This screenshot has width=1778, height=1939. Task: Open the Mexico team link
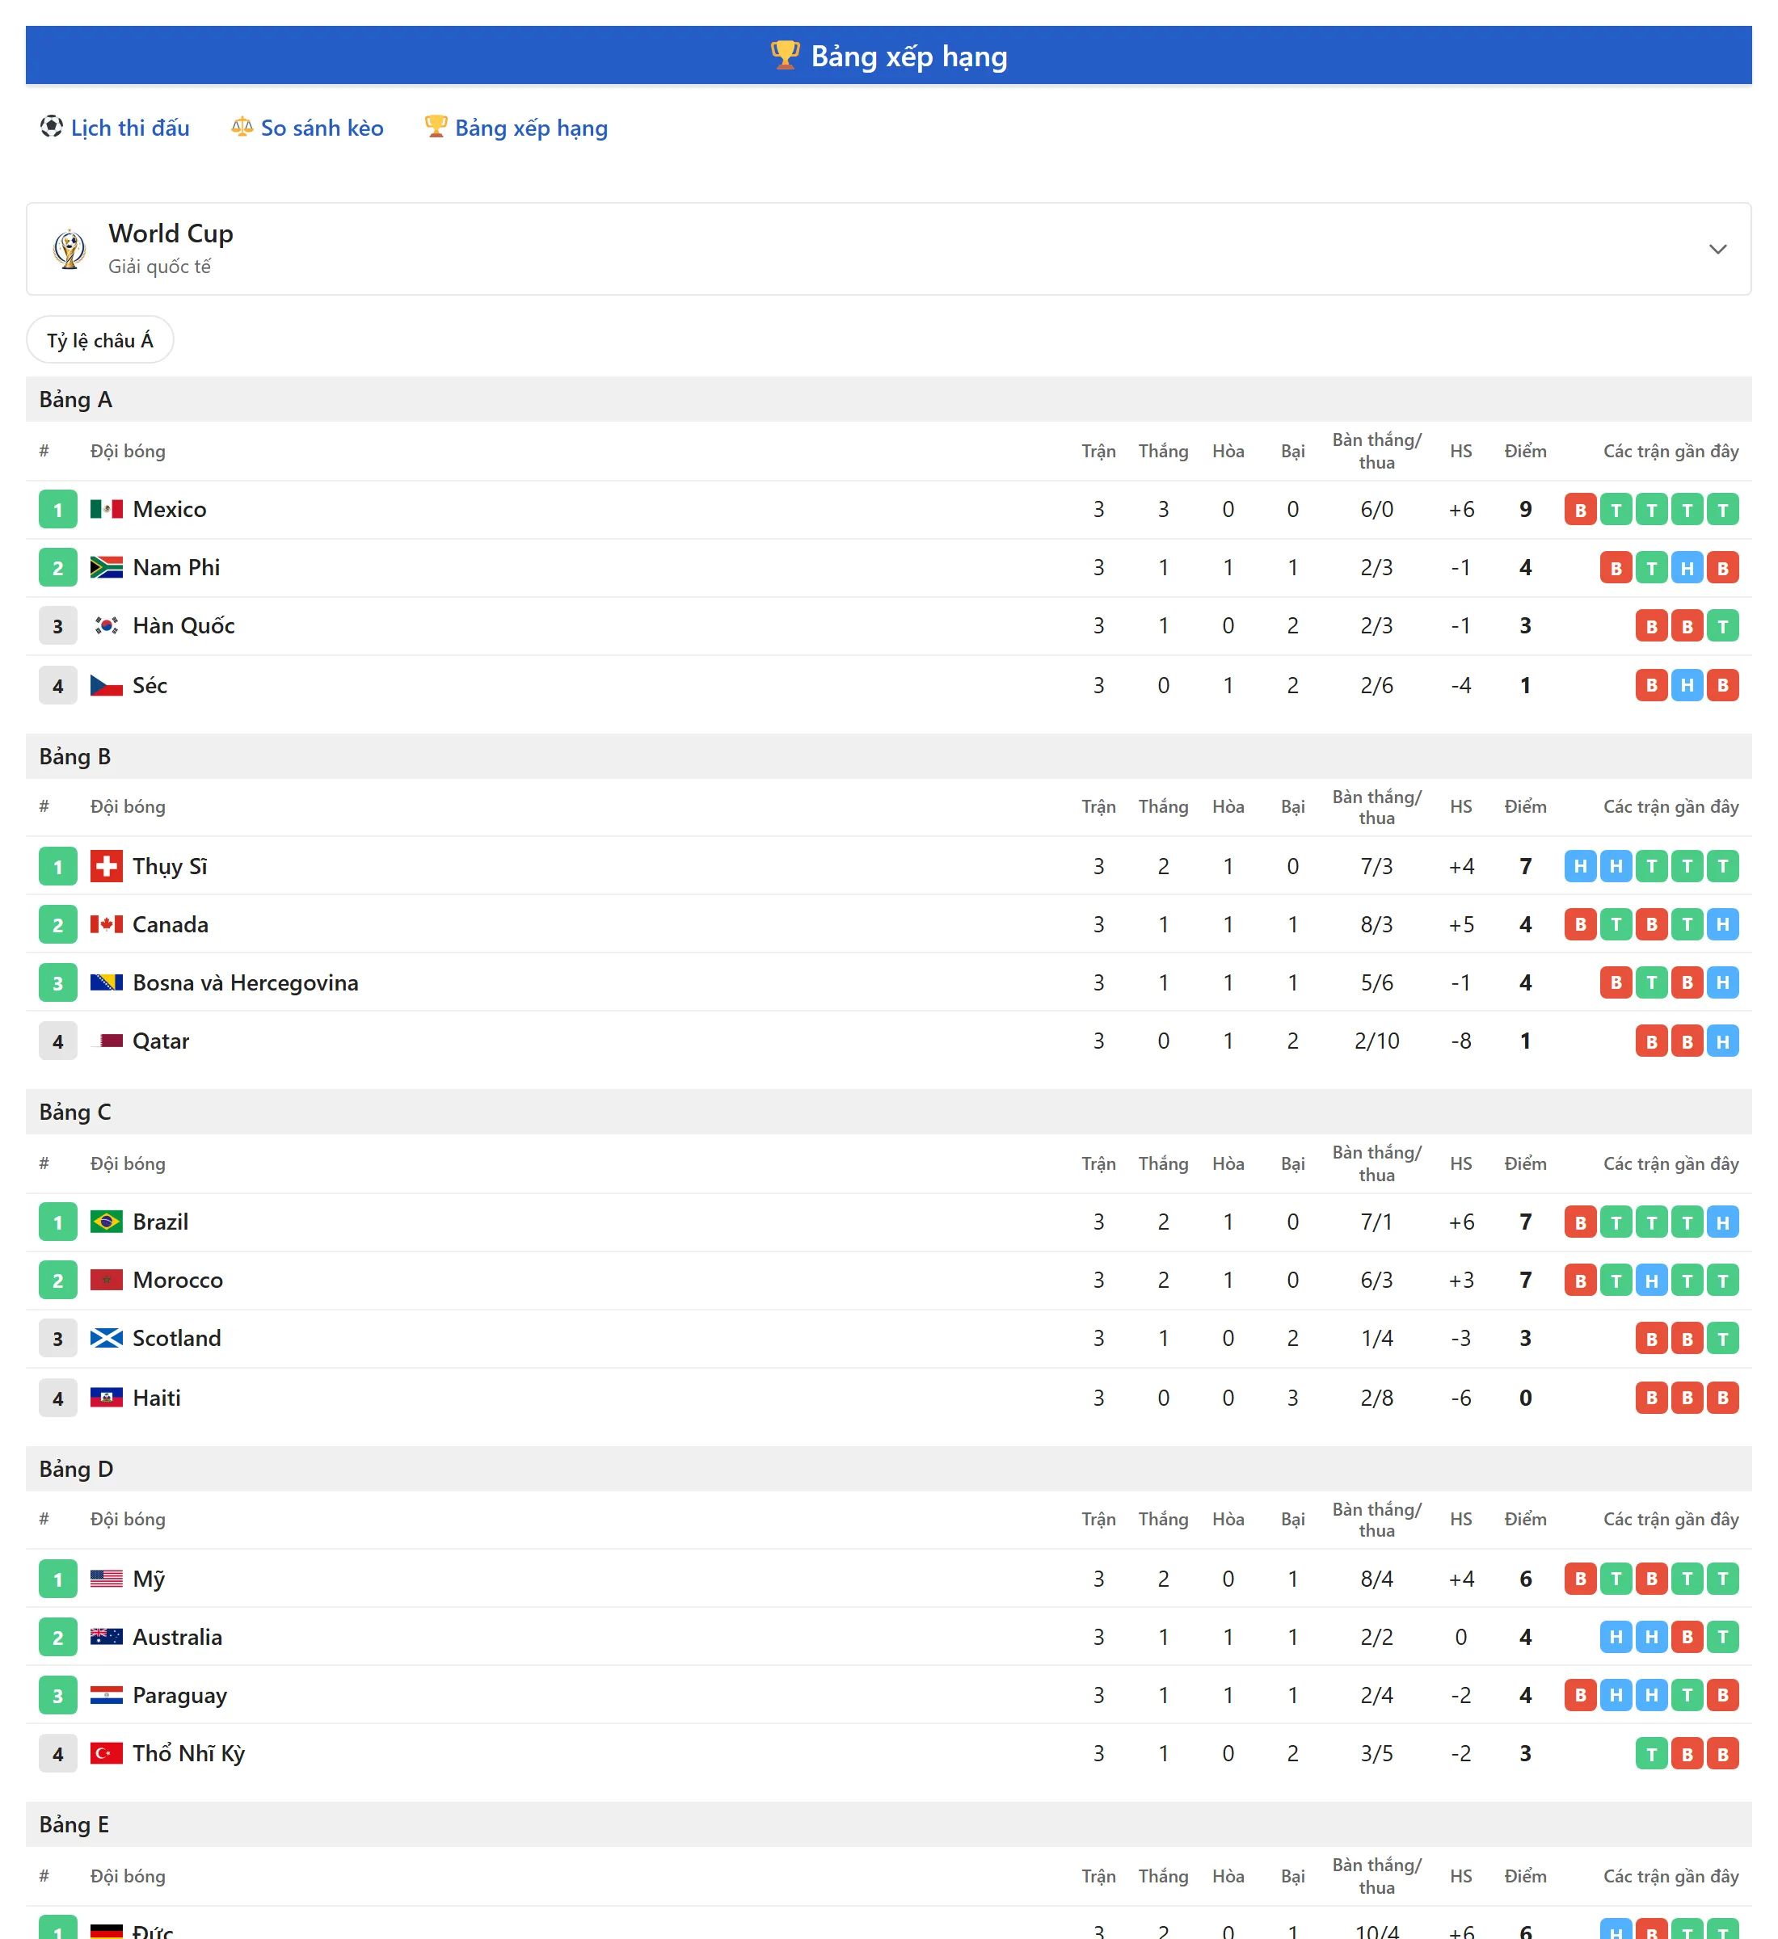(170, 510)
